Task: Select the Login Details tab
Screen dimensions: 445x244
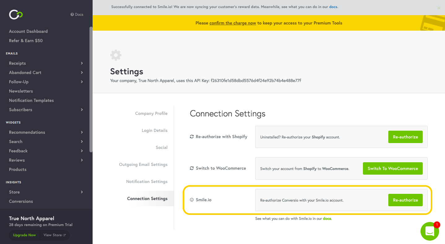Action: pos(155,130)
